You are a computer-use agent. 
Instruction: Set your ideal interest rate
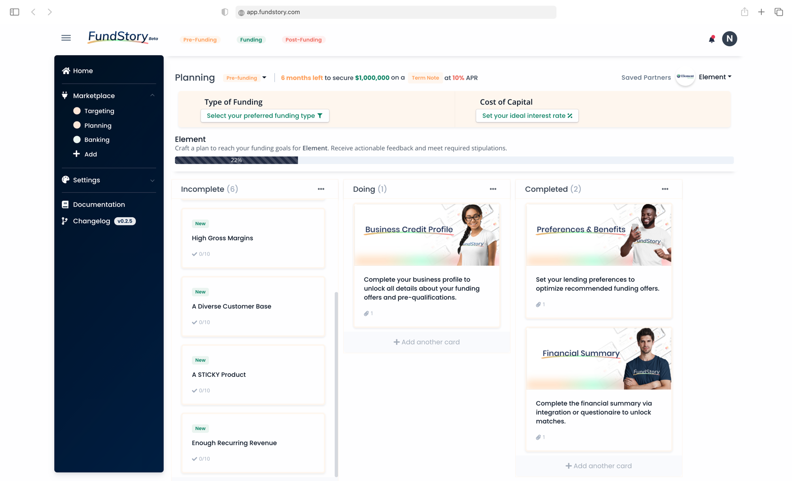[x=527, y=115]
